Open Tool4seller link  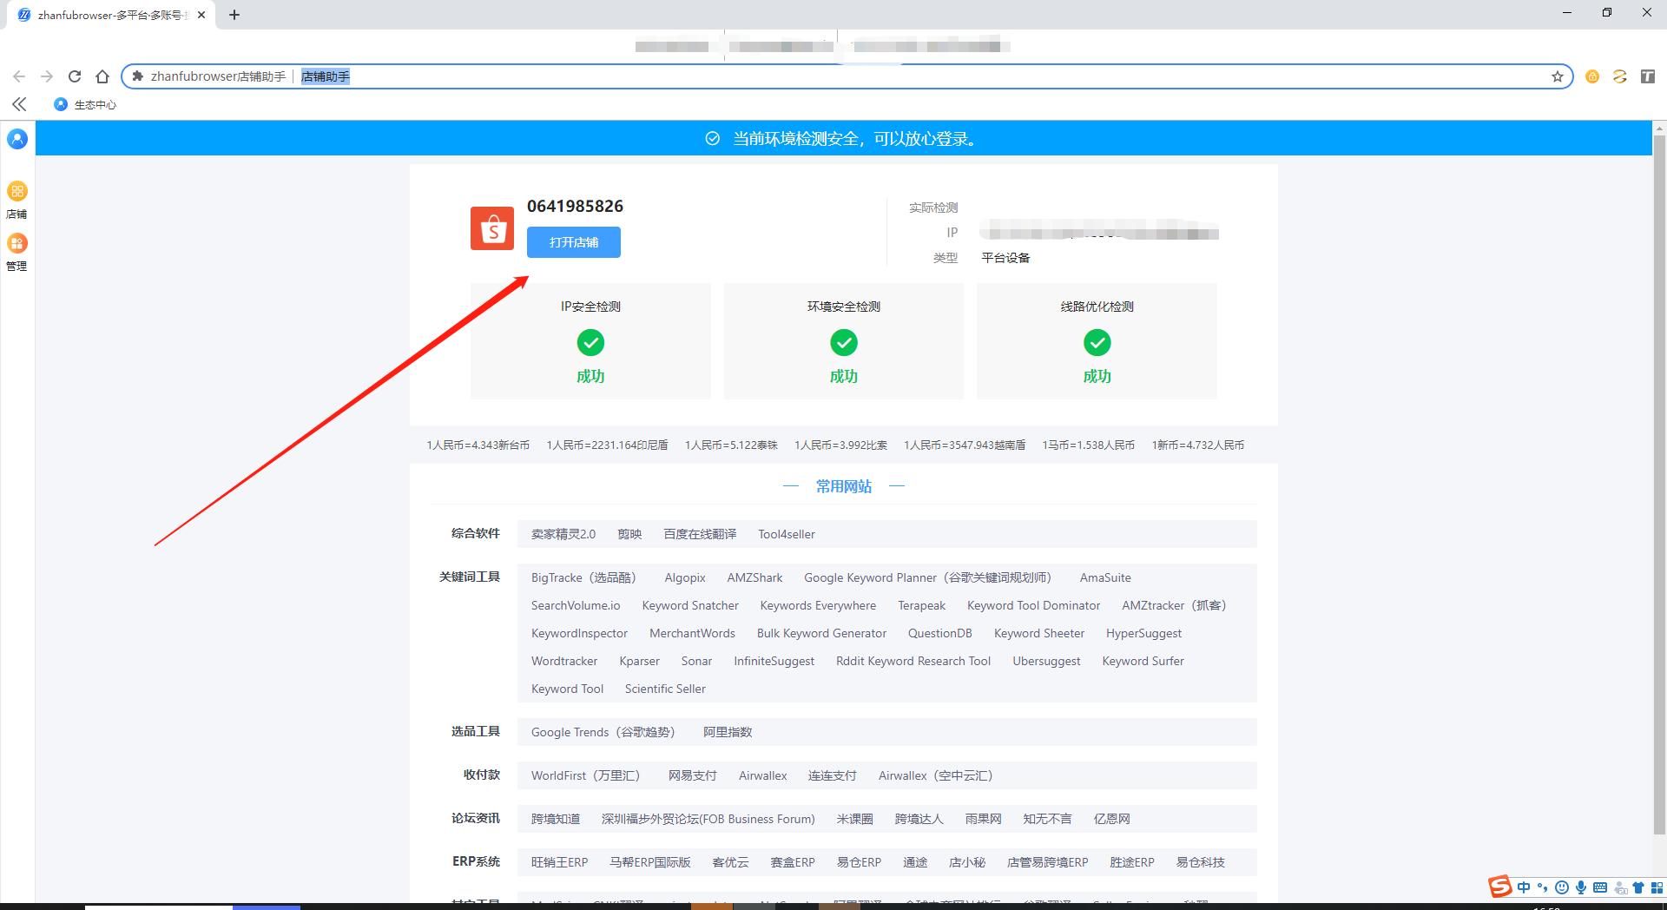pyautogui.click(x=787, y=534)
